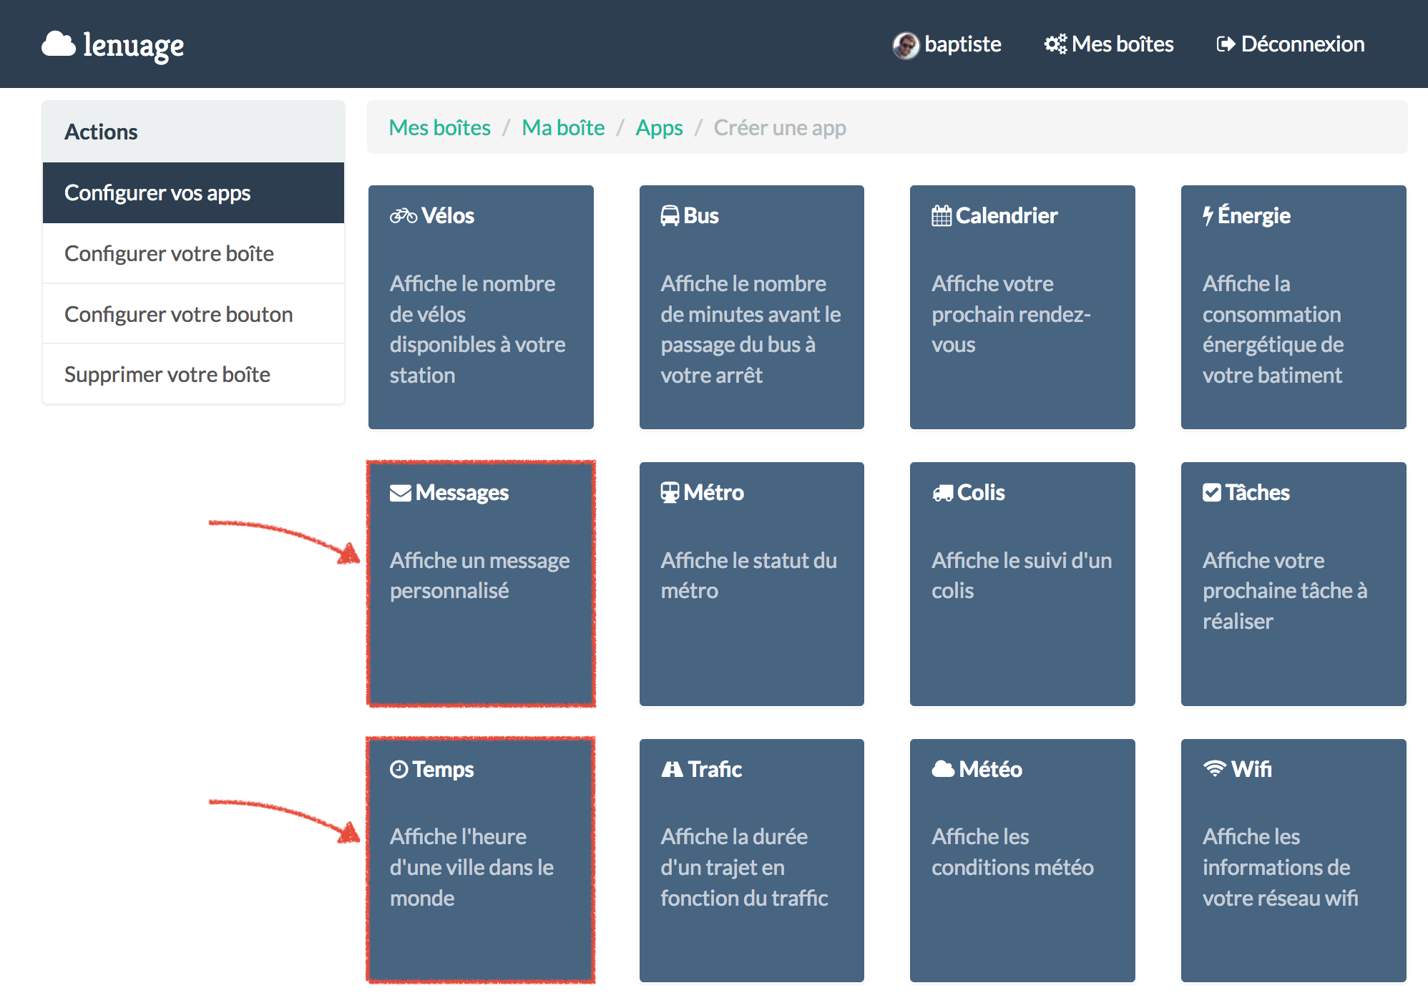This screenshot has height=1003, width=1428.
Task: Click the bicycle icon on Vélos card
Action: pyautogui.click(x=403, y=215)
